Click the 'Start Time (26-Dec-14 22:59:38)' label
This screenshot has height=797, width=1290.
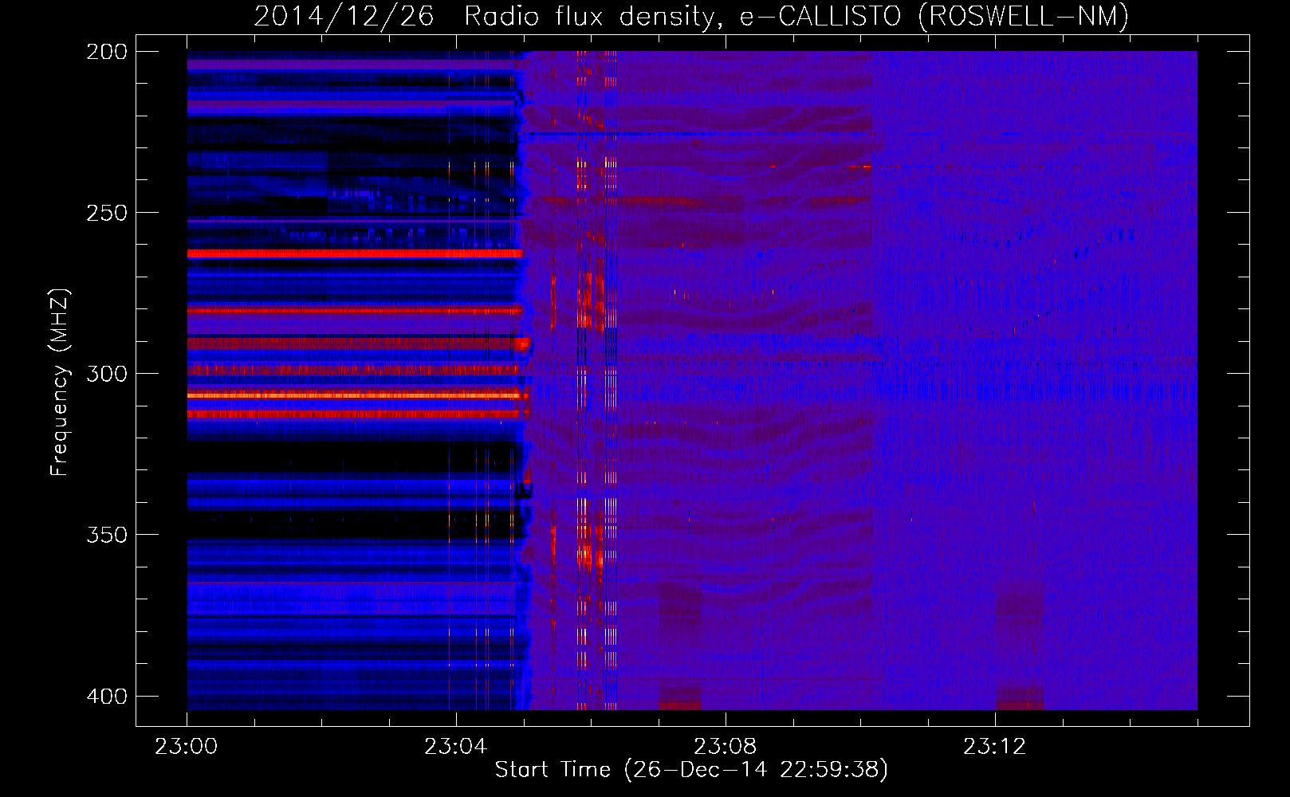click(x=691, y=770)
